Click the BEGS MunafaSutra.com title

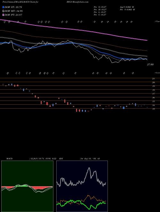[77, 2]
